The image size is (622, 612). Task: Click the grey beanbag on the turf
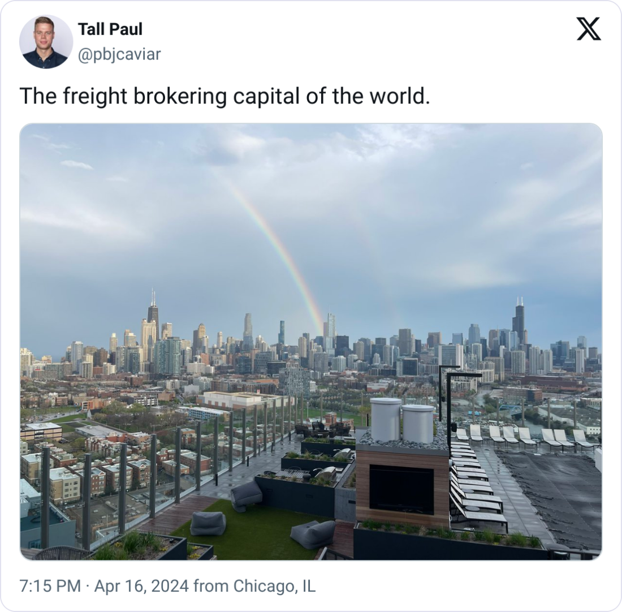[x=208, y=523]
